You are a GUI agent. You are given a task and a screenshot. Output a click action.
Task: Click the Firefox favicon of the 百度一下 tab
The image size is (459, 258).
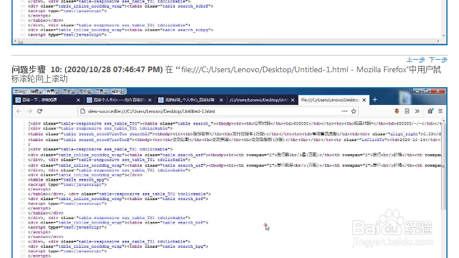click(18, 100)
